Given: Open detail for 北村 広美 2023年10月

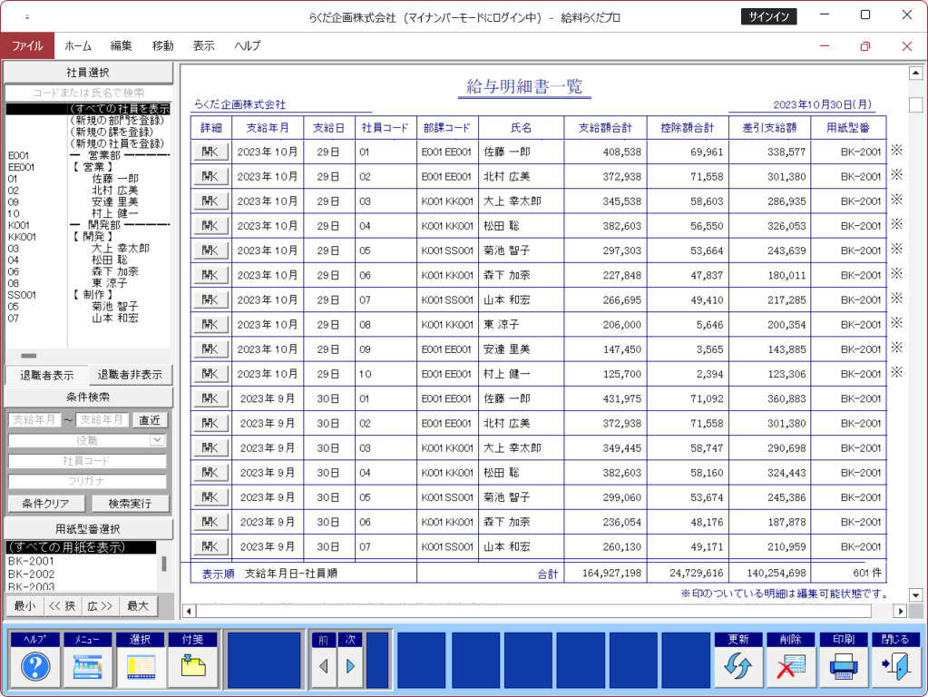Looking at the screenshot, I should [210, 176].
